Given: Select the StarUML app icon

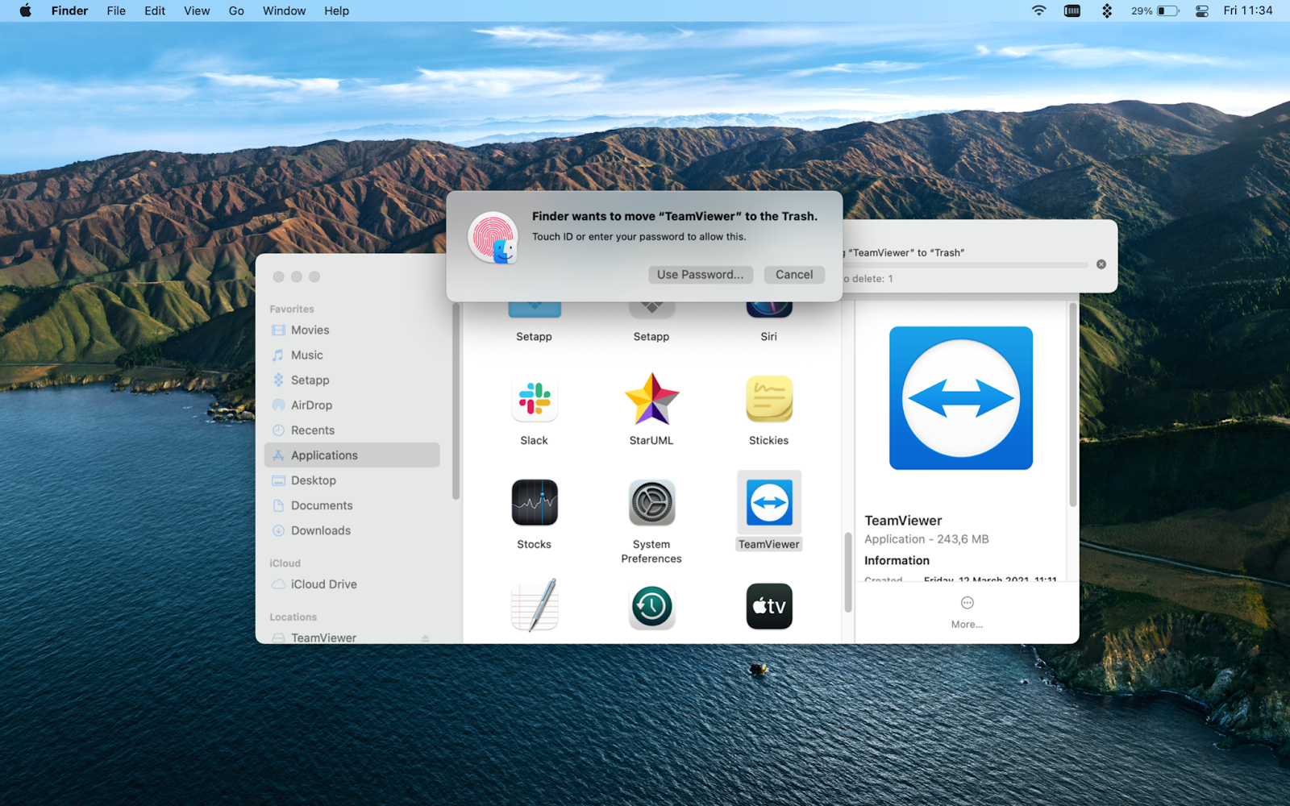Looking at the screenshot, I should coord(651,399).
